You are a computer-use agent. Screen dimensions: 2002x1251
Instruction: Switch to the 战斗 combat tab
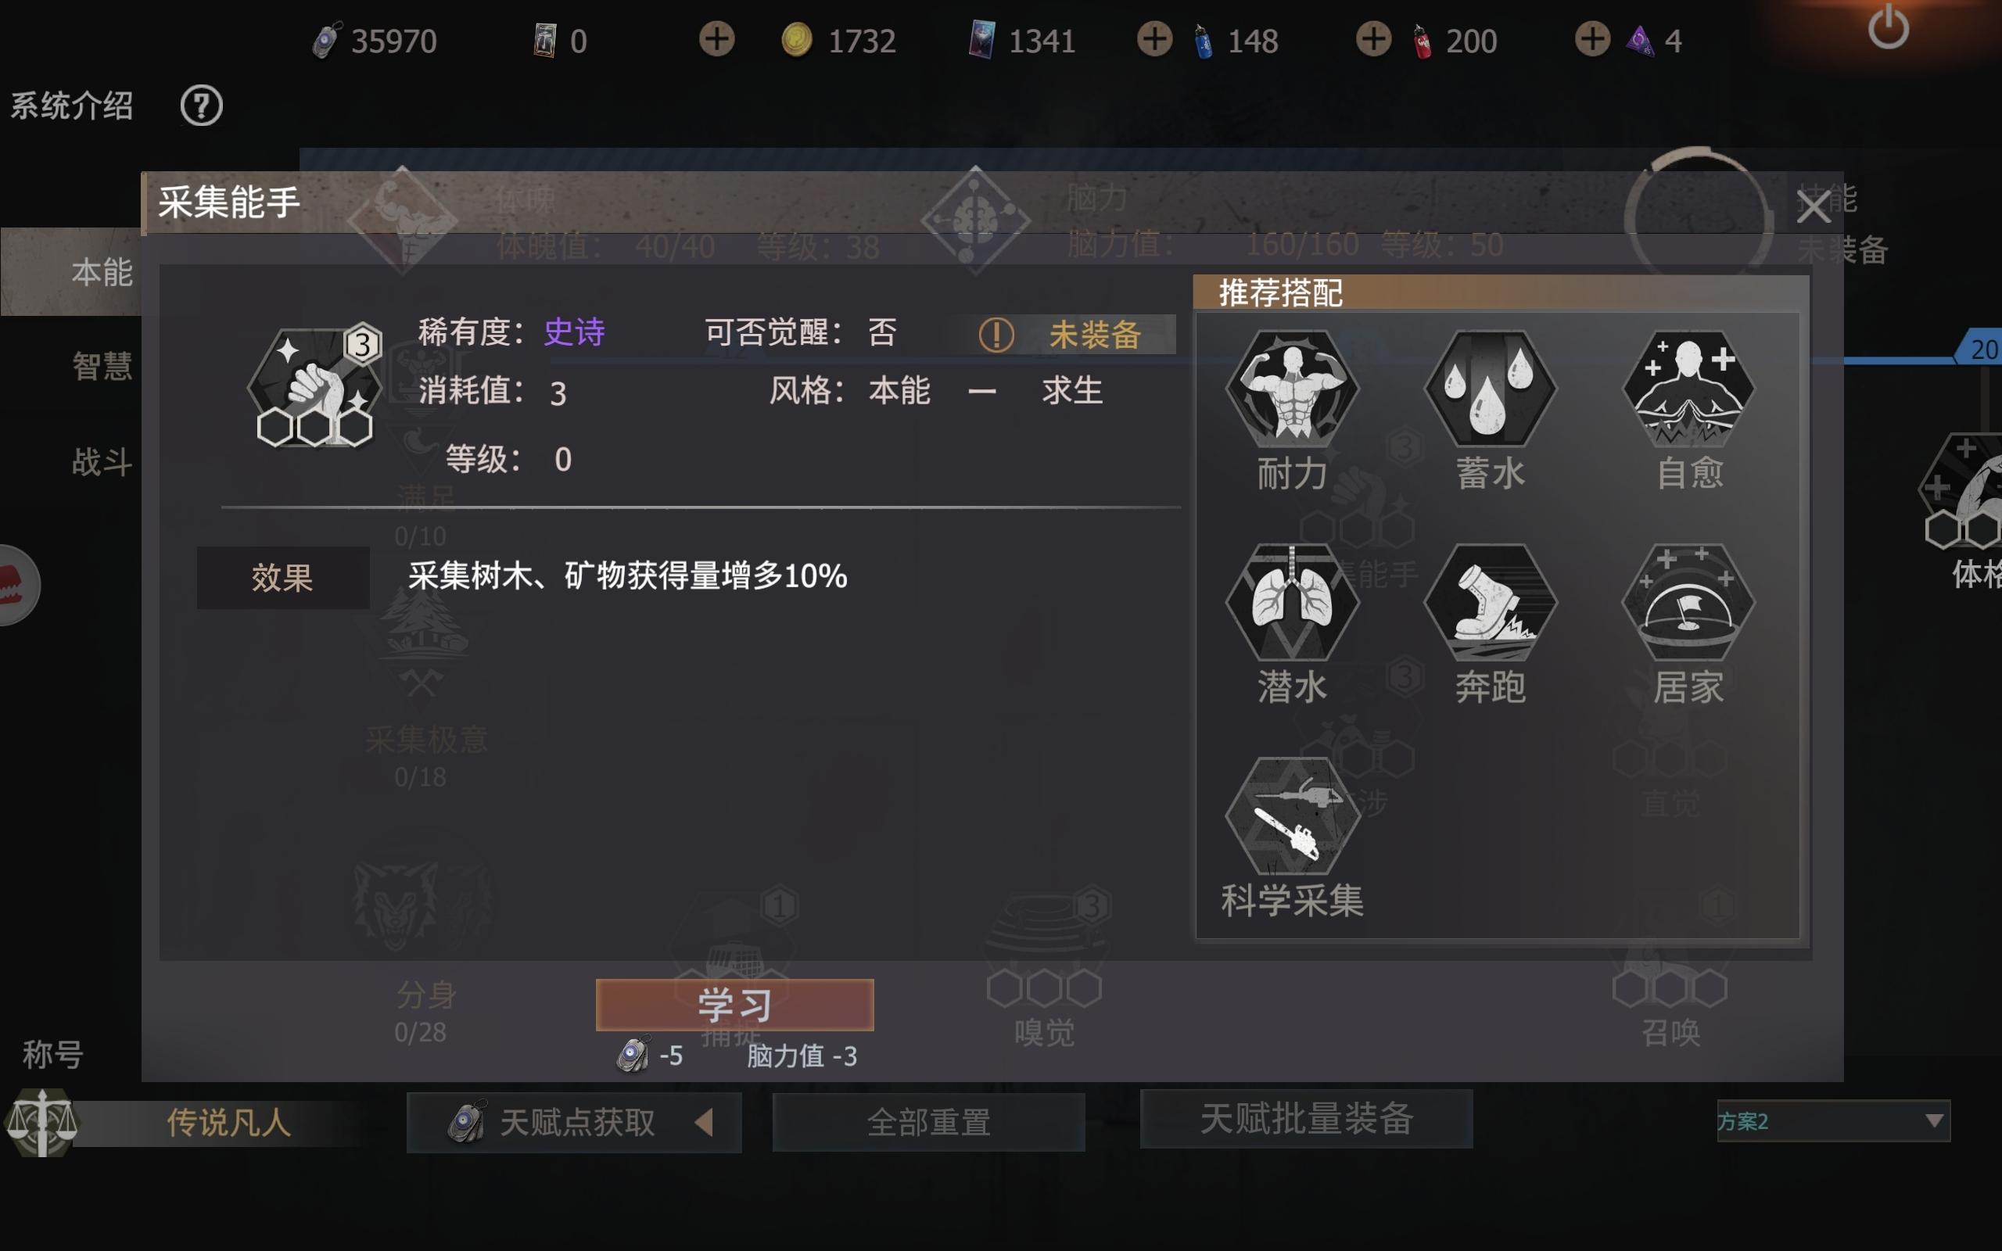102,461
